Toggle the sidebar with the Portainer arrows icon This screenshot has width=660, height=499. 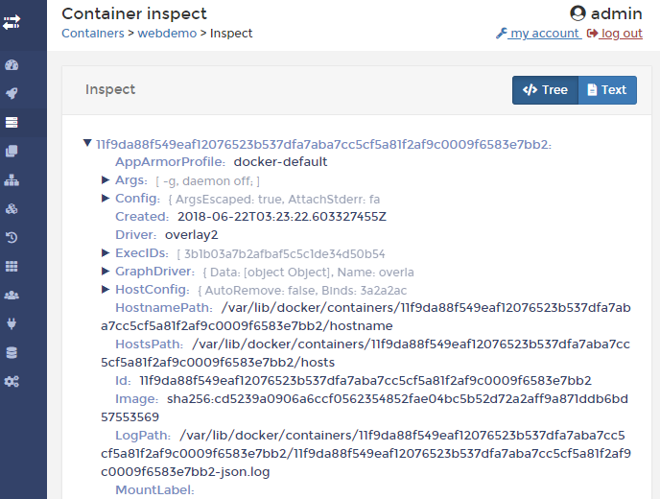12,23
